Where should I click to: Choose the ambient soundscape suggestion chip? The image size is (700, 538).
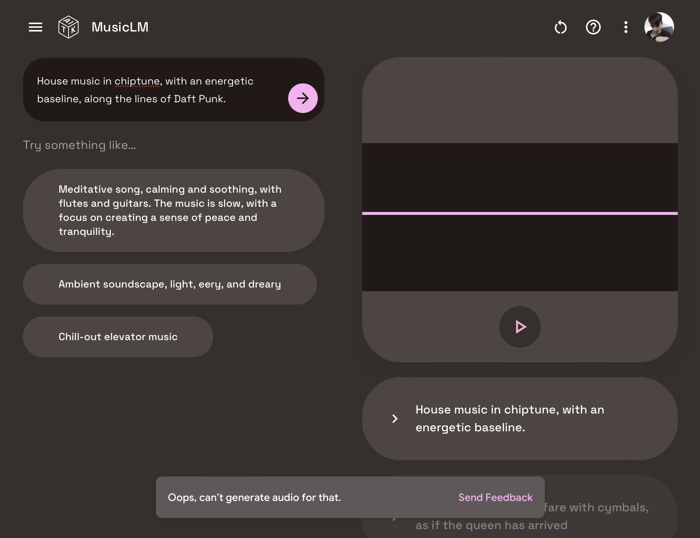pos(170,284)
